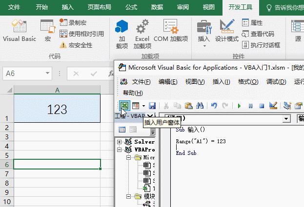This screenshot has height=207, width=304.
Task: Run the macro with green play icon
Action: [239, 106]
